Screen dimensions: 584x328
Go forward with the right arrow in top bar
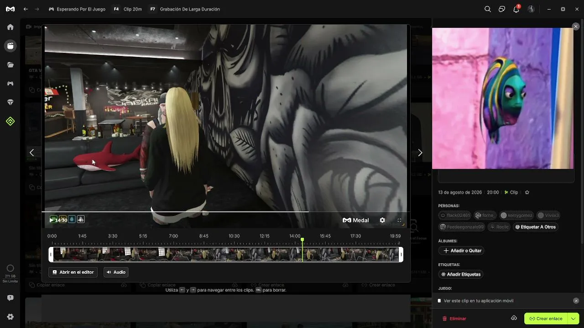[37, 9]
